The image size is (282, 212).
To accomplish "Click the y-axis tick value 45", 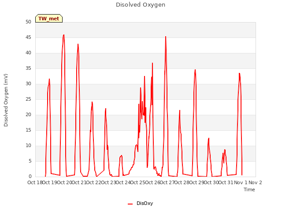I will pyautogui.click(x=28, y=38).
